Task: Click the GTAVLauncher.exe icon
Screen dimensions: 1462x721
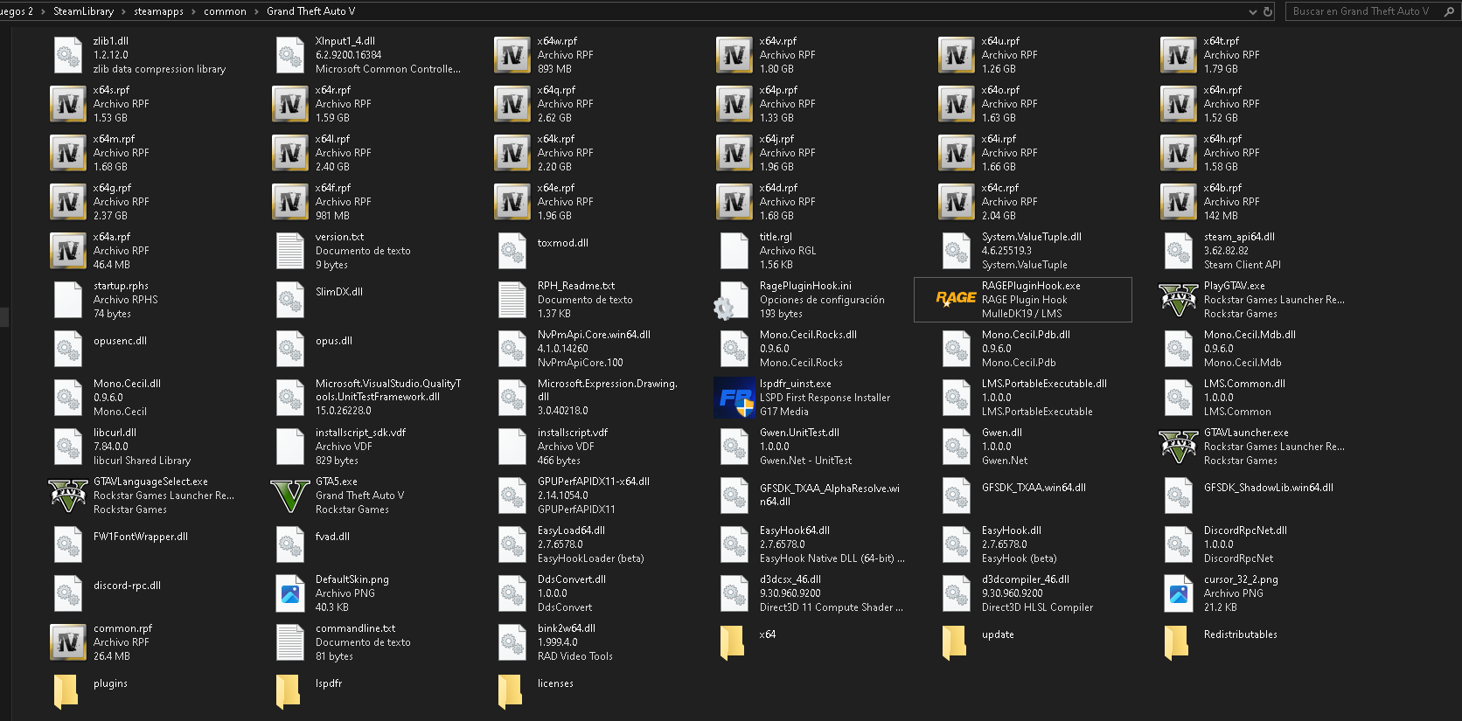Action: tap(1178, 447)
